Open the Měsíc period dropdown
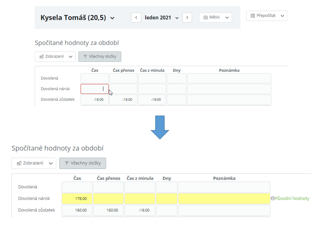 click(215, 18)
